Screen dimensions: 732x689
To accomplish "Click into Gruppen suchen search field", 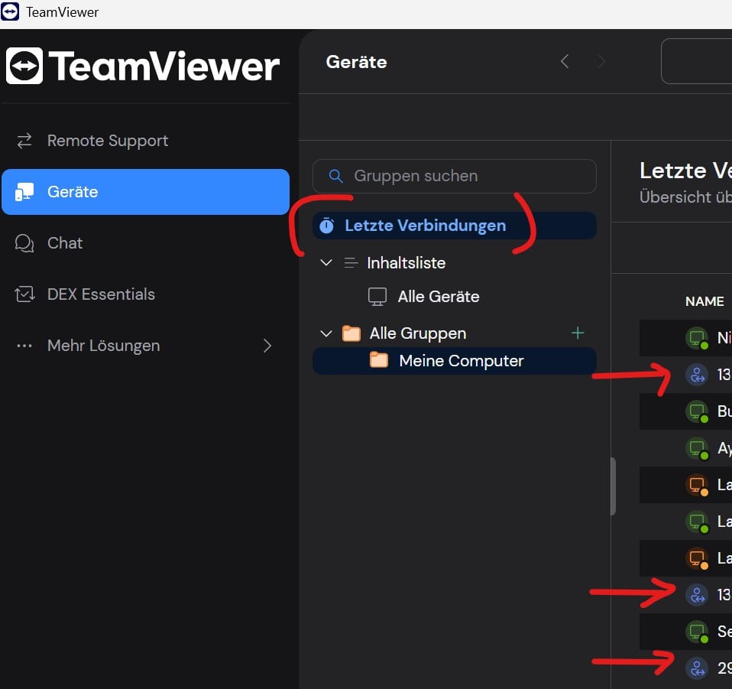I will [x=454, y=176].
